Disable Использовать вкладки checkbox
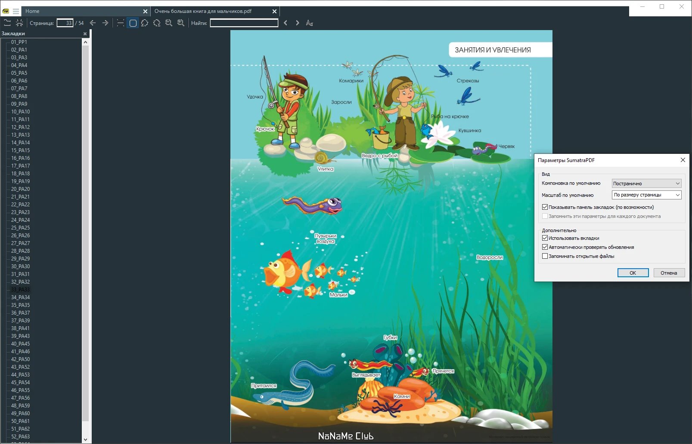 pyautogui.click(x=545, y=238)
